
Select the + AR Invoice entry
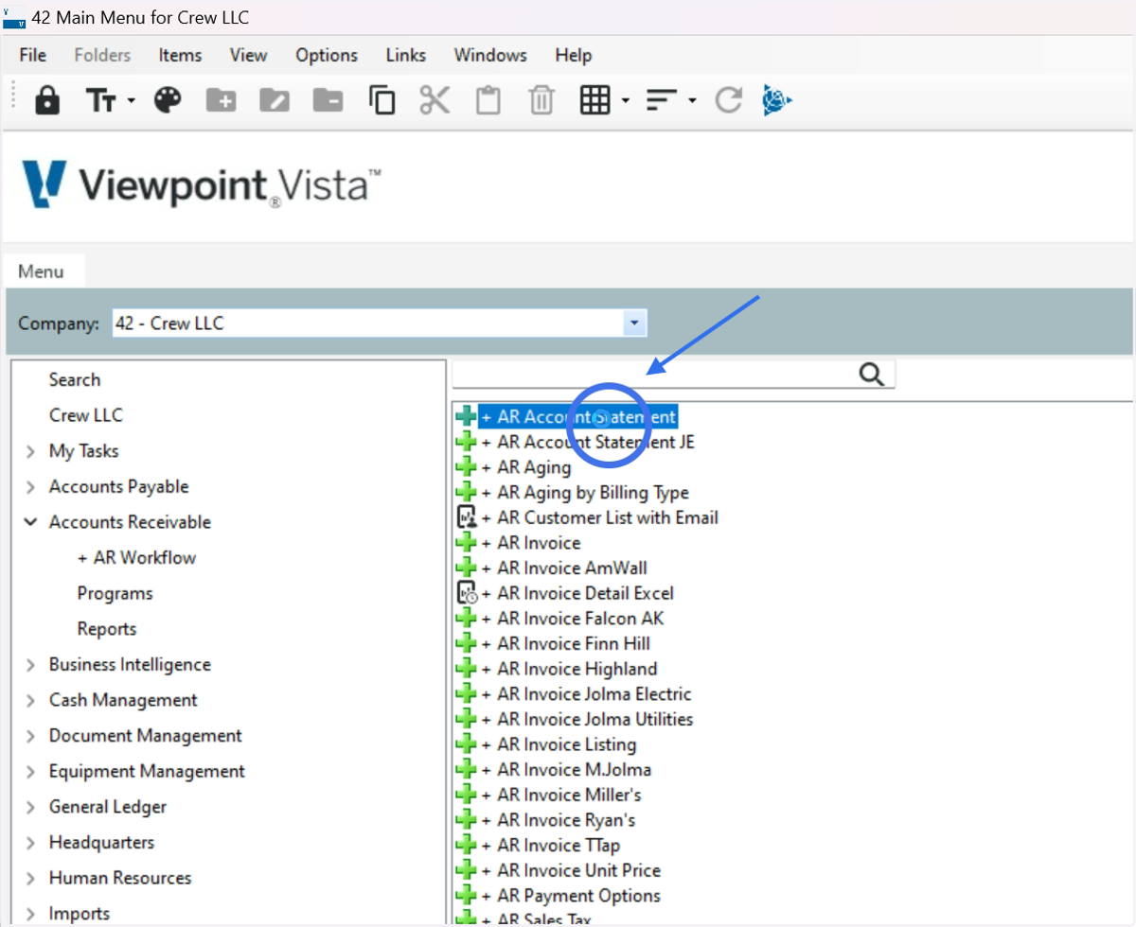(531, 543)
